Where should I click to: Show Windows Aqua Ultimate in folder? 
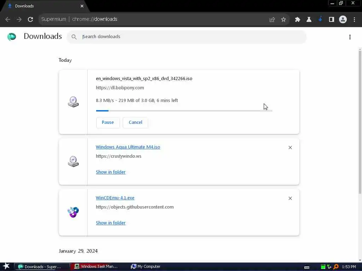coord(111,172)
